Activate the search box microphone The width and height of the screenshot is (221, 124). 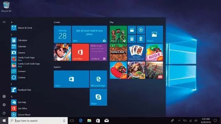[64, 120]
